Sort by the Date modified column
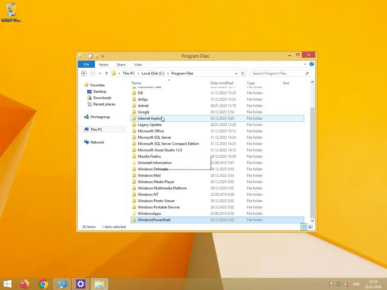This screenshot has width=387, height=290. [x=222, y=83]
